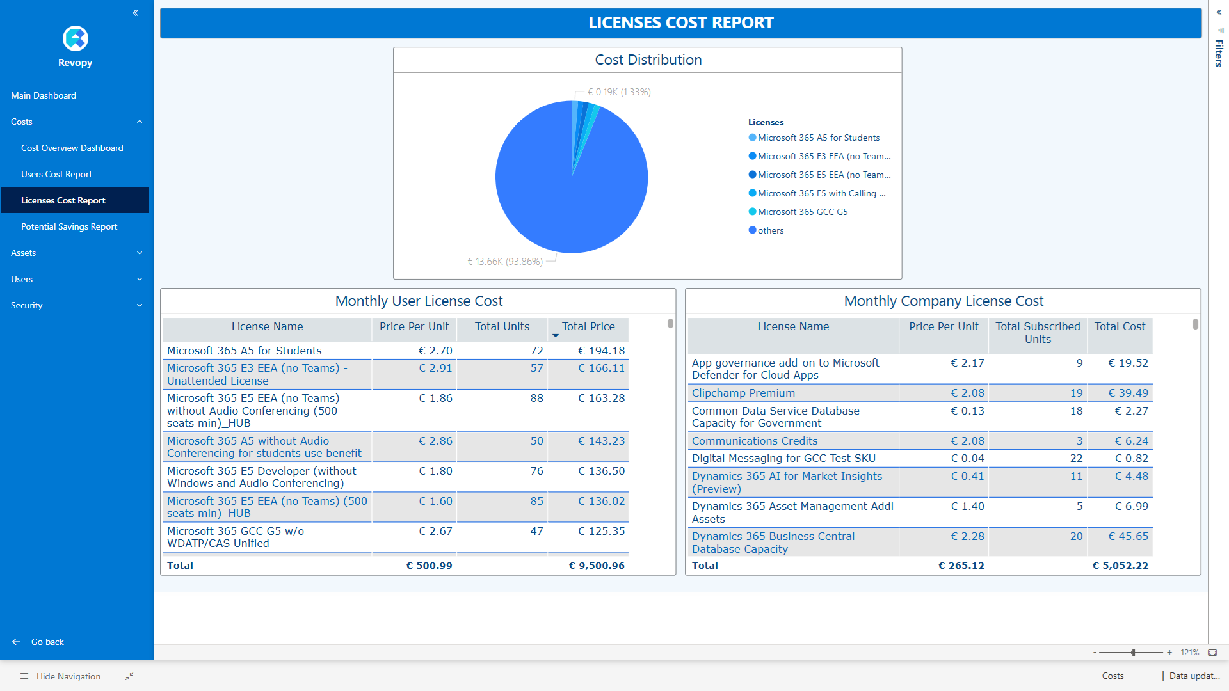1229x691 pixels.
Task: Click Microsoft 365 E5 EEA legend swatch
Action: tap(752, 175)
